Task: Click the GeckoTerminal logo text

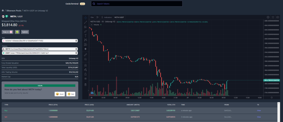Action: [x=72, y=4]
